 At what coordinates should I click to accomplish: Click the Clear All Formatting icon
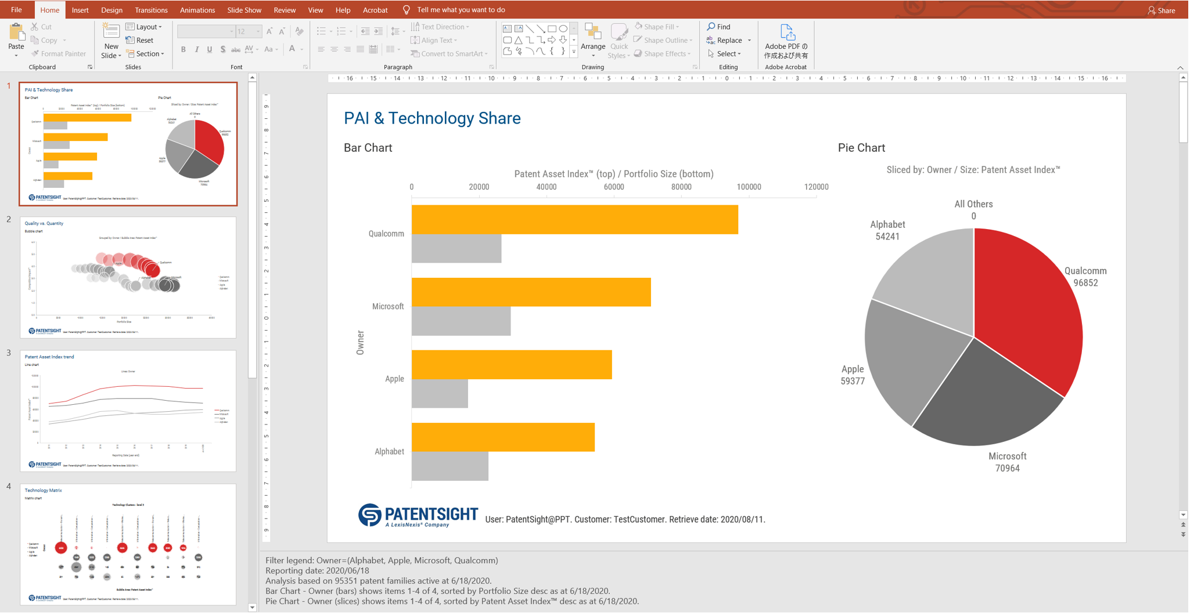point(299,31)
